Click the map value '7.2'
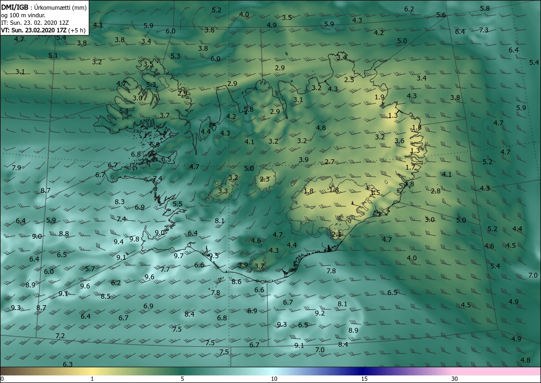 coord(60,335)
